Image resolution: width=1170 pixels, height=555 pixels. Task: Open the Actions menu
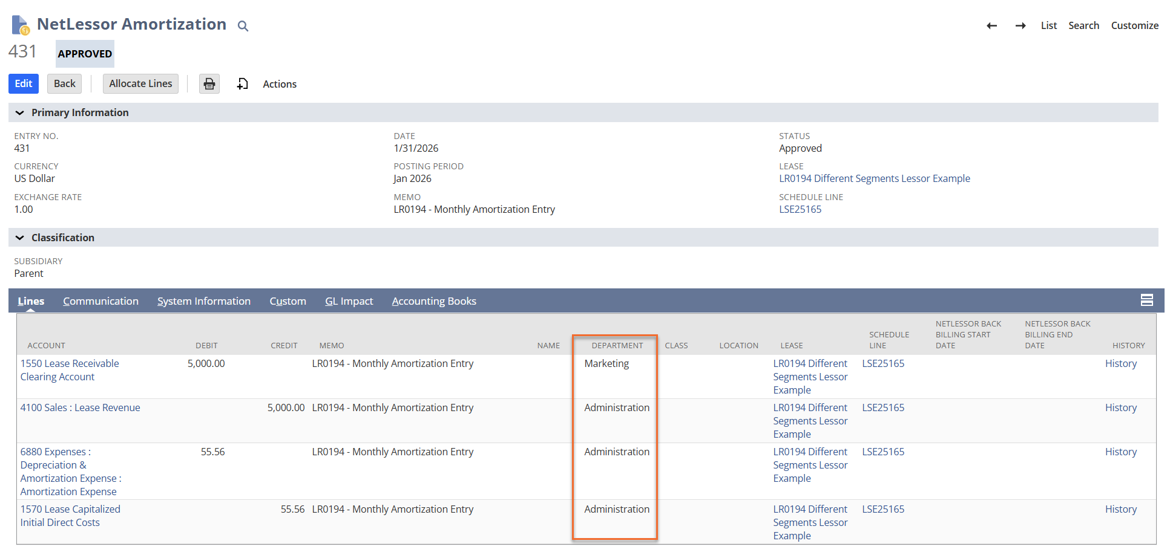279,84
